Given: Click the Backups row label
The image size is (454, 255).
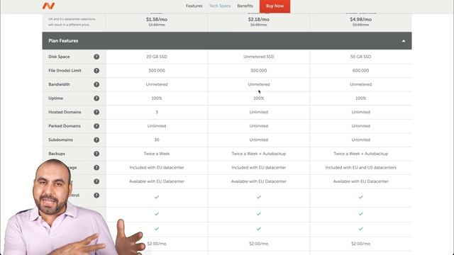Looking at the screenshot, I should [57, 154].
